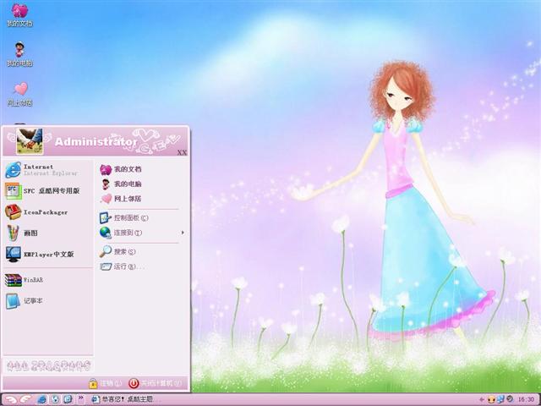Launch SFC 桌酷网专用版 from pinned list
The image size is (541, 406).
[x=46, y=191]
